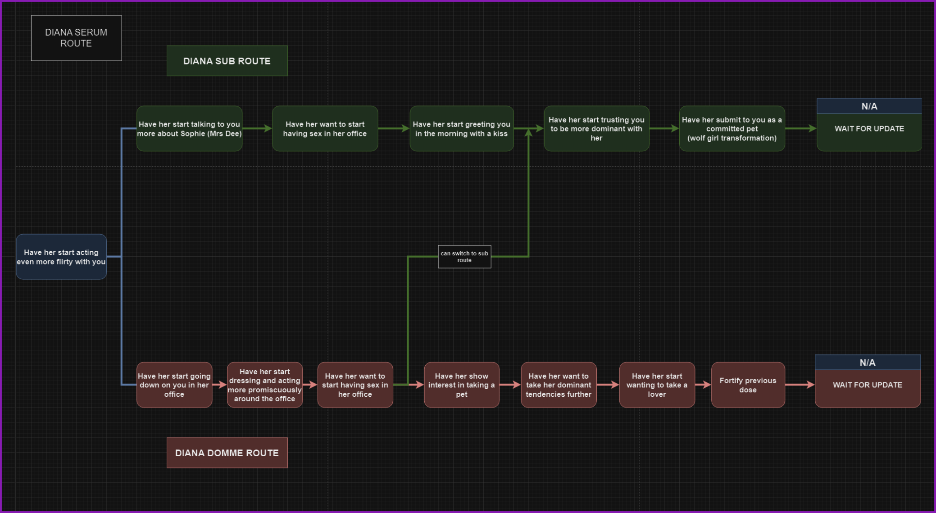The height and width of the screenshot is (513, 936).
Task: Click the 'wolf girl transformation' node
Action: pos(732,129)
